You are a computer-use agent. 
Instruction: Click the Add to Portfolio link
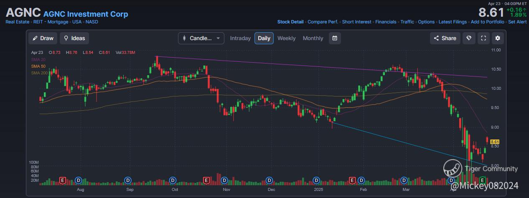(487, 22)
